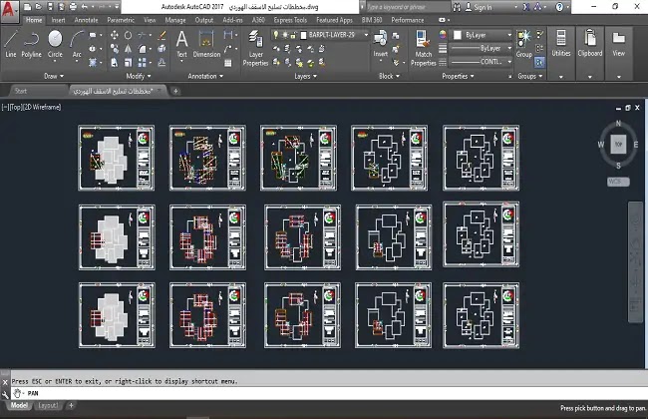648x419 pixels.
Task: Use the Trim tool
Action: tap(142, 35)
